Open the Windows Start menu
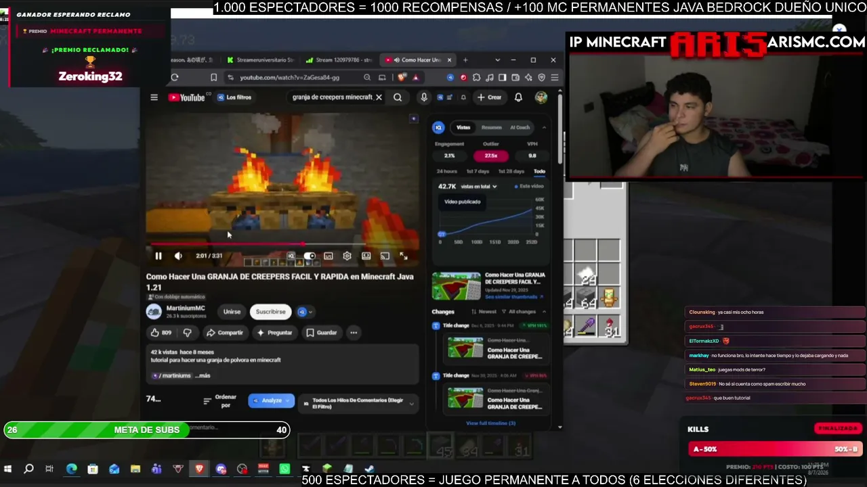The height and width of the screenshot is (487, 867). pyautogui.click(x=8, y=469)
